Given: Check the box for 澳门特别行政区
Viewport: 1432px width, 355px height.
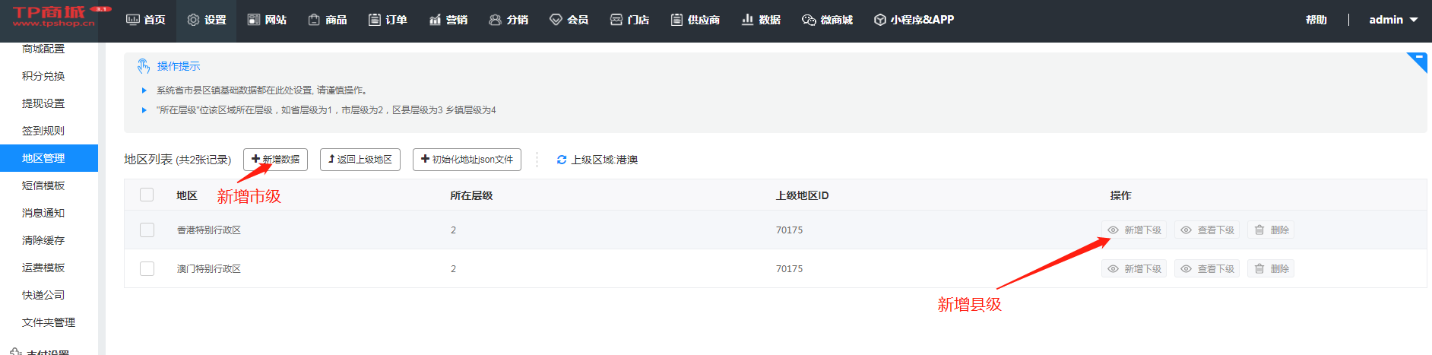Looking at the screenshot, I should coord(147,268).
